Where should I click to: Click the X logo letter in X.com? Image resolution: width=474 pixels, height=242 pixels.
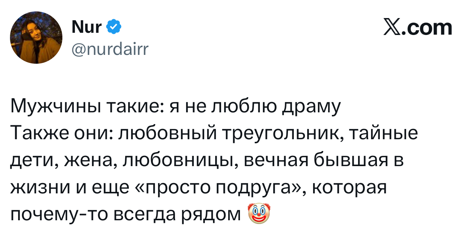pyautogui.click(x=392, y=28)
